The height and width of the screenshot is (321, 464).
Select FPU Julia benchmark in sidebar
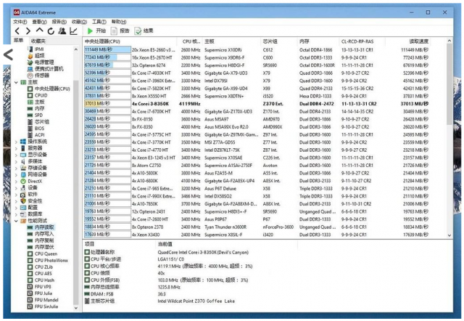click(x=46, y=293)
